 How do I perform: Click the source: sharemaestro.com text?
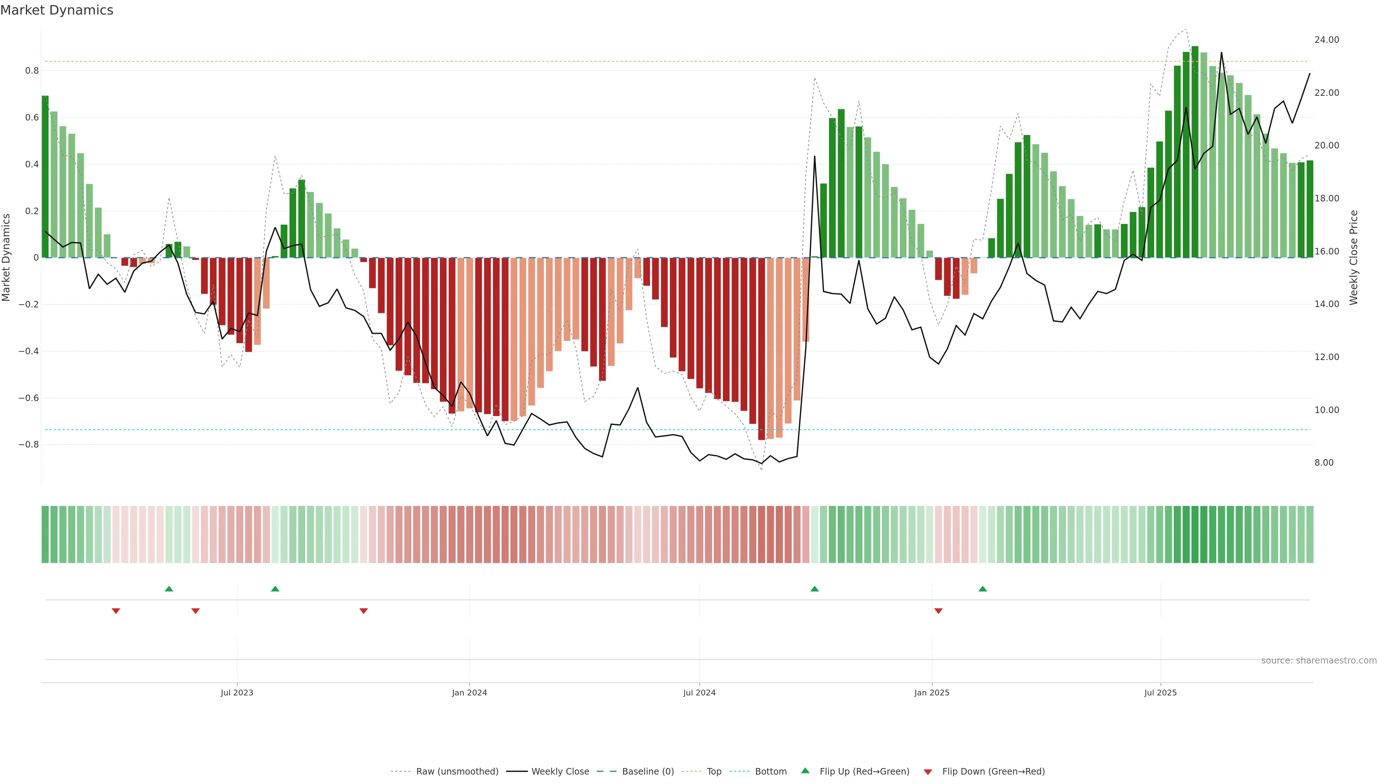[1319, 661]
